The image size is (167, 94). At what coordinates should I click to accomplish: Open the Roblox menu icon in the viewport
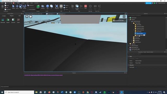point(27,16)
